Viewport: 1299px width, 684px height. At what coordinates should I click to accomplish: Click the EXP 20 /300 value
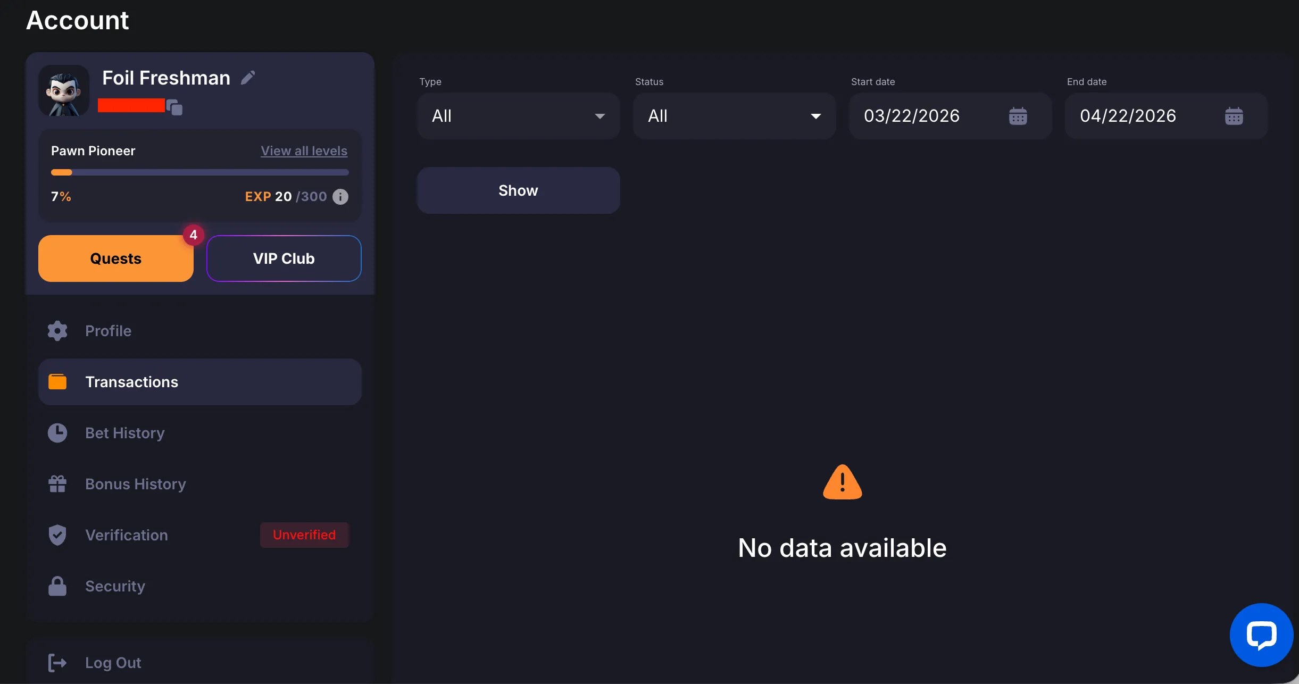286,197
